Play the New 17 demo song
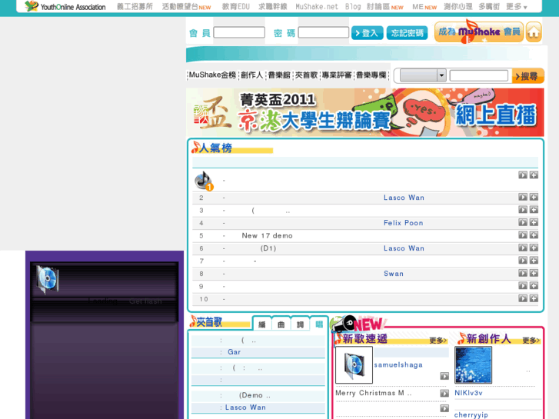 [523, 234]
